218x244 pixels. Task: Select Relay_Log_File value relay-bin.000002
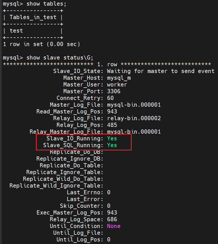pos(134,118)
